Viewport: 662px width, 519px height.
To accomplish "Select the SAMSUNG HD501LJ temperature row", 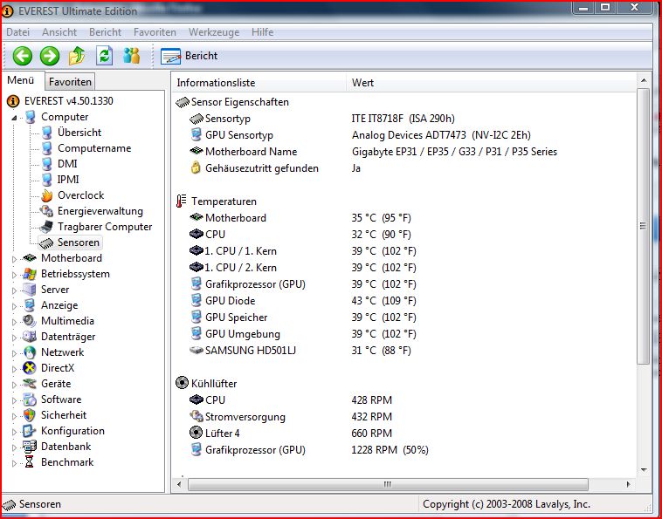I will pyautogui.click(x=403, y=351).
